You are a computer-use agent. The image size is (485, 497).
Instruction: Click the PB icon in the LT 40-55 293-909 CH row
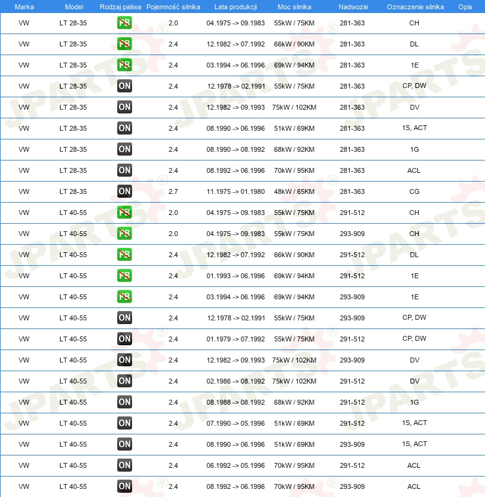pyautogui.click(x=124, y=234)
